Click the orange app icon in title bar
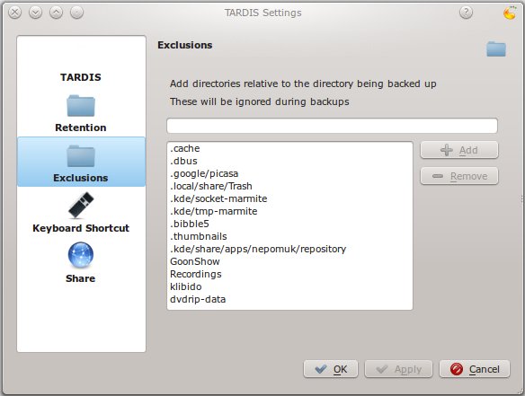Image resolution: width=525 pixels, height=396 pixels. (x=510, y=13)
